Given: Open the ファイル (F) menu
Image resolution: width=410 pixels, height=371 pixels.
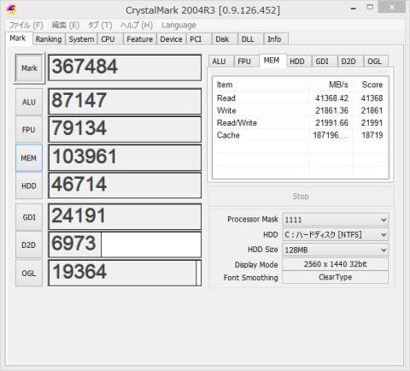Looking at the screenshot, I should click(x=26, y=25).
